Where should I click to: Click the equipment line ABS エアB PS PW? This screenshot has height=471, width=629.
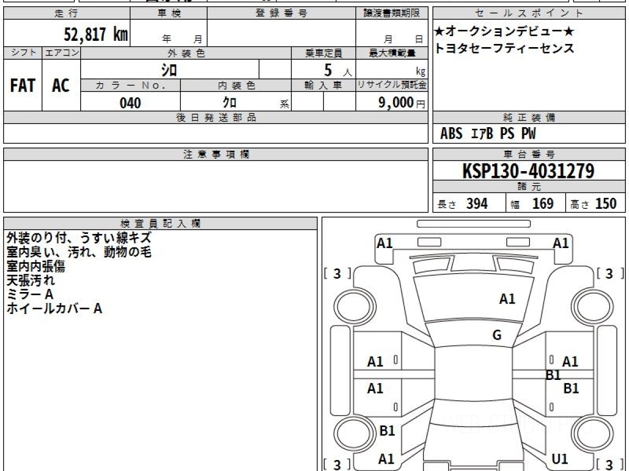tap(488, 134)
